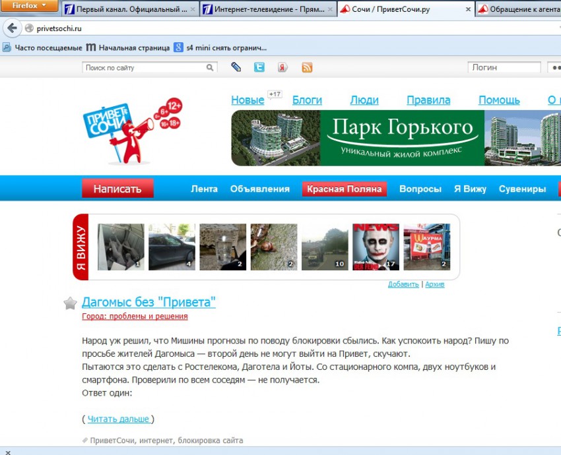Open the orange RSS feed icon
This screenshot has height=455, width=561.
click(x=307, y=67)
